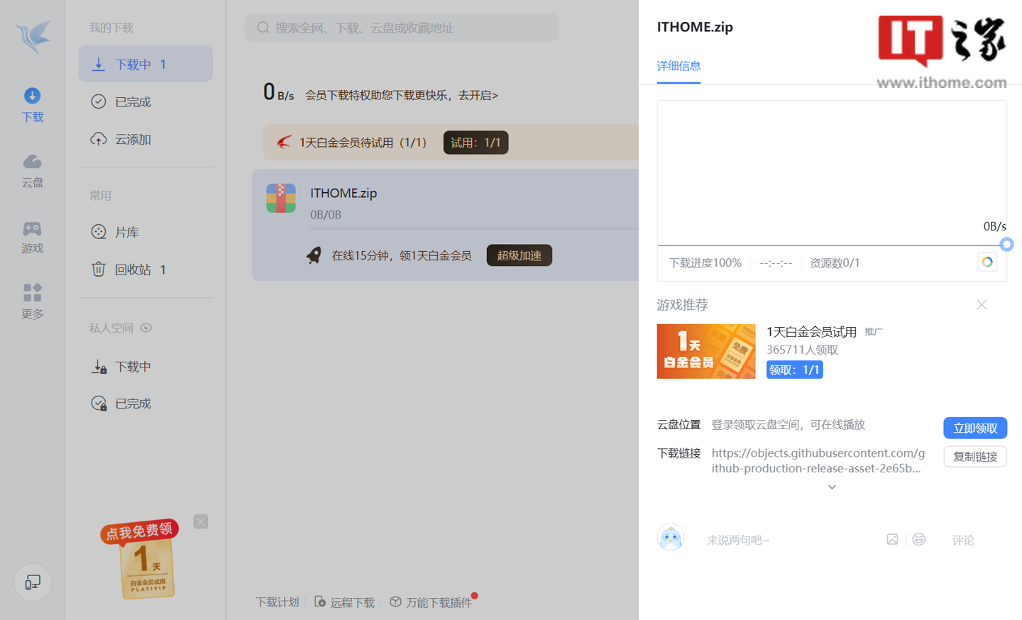Open the 游戏 games section

coord(32,236)
